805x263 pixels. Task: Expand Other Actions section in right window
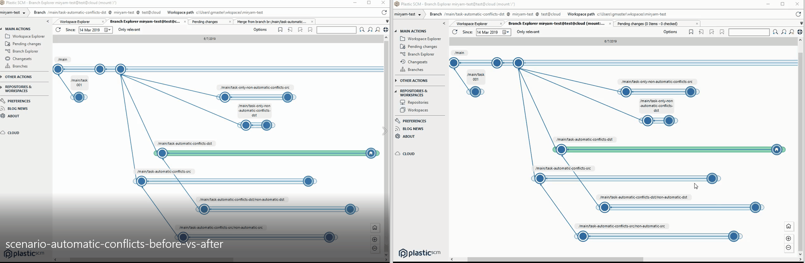coord(414,81)
